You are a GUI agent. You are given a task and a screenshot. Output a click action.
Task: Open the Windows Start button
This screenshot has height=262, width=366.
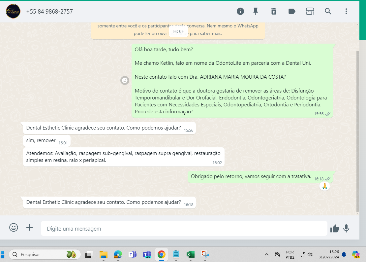2,254
